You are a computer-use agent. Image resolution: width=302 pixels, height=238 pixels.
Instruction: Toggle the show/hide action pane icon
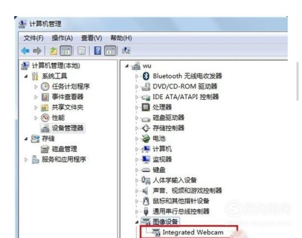point(110,51)
